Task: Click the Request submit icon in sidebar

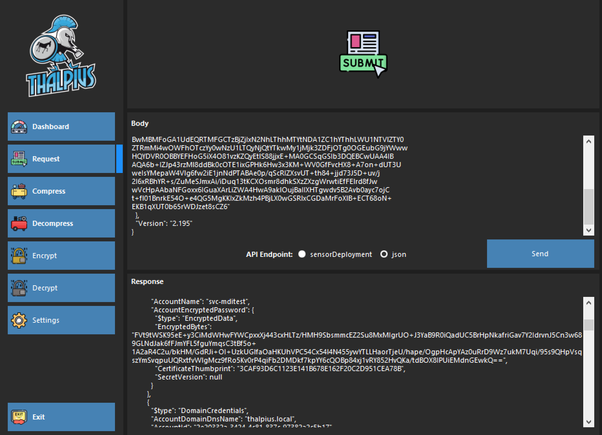Action: 19,159
